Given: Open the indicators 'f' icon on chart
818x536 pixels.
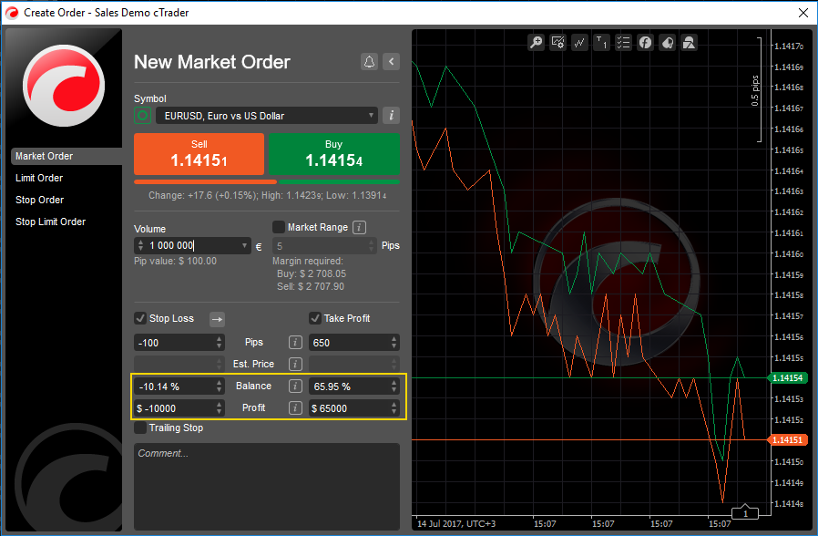Looking at the screenshot, I should (x=645, y=42).
